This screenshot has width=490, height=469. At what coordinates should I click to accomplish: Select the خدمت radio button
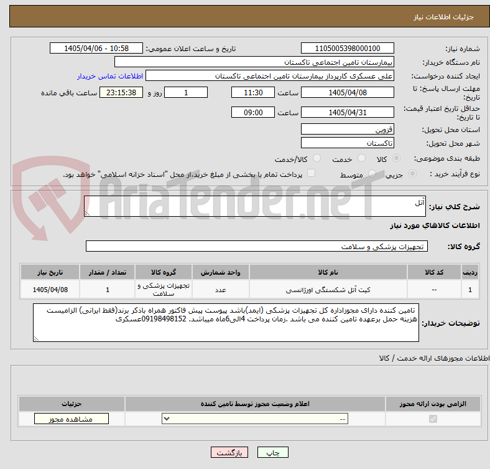coord(361,158)
